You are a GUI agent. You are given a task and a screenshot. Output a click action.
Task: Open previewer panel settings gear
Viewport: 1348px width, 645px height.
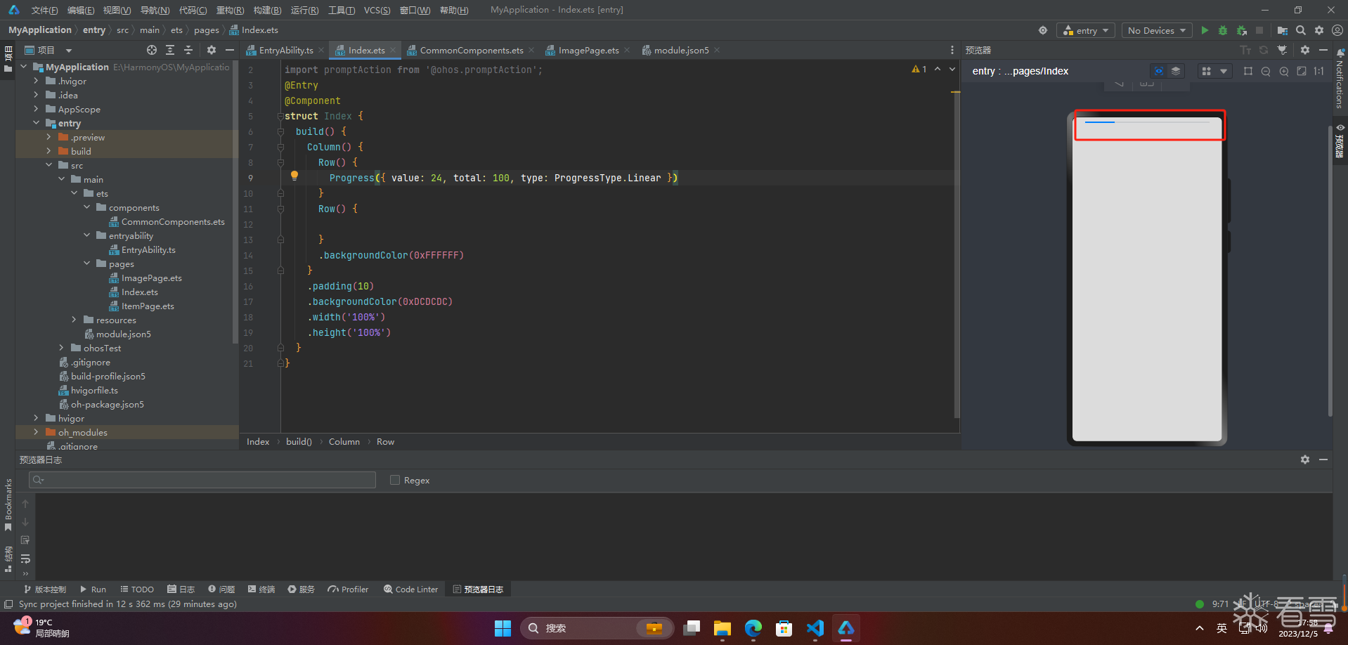[1305, 50]
